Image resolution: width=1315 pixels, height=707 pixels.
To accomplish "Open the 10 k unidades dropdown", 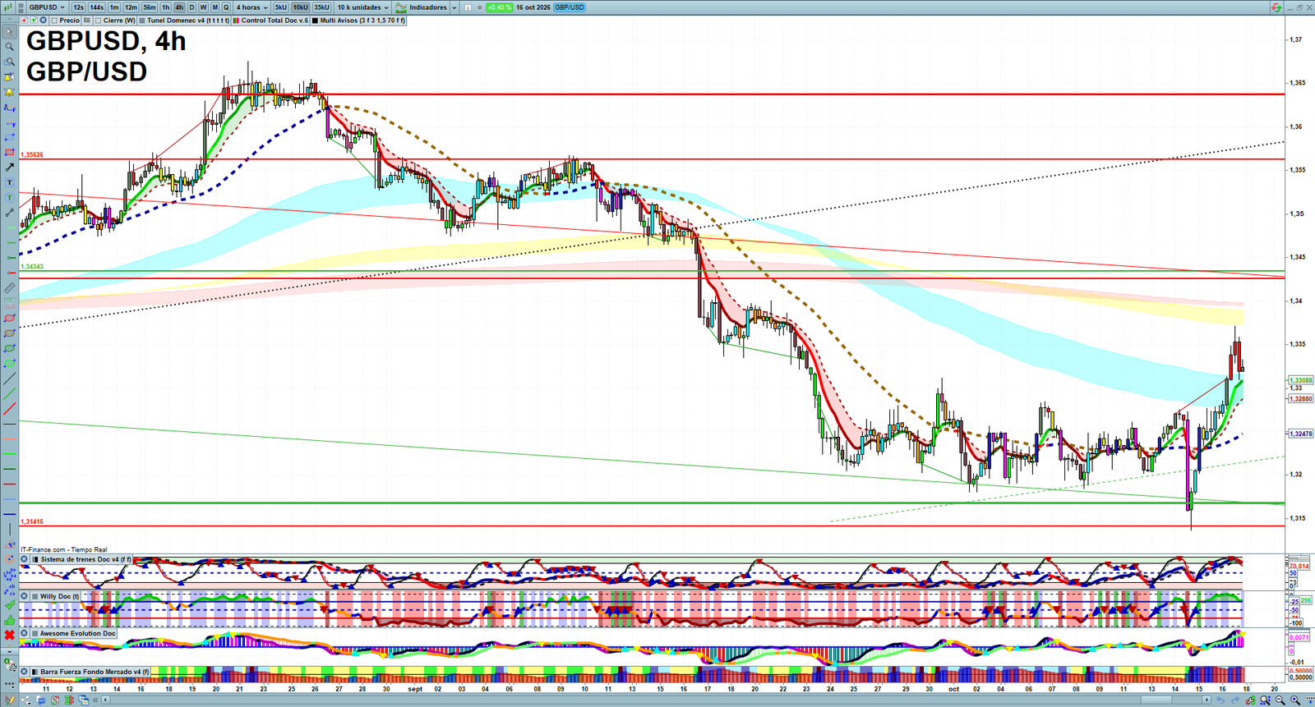I will tap(362, 7).
